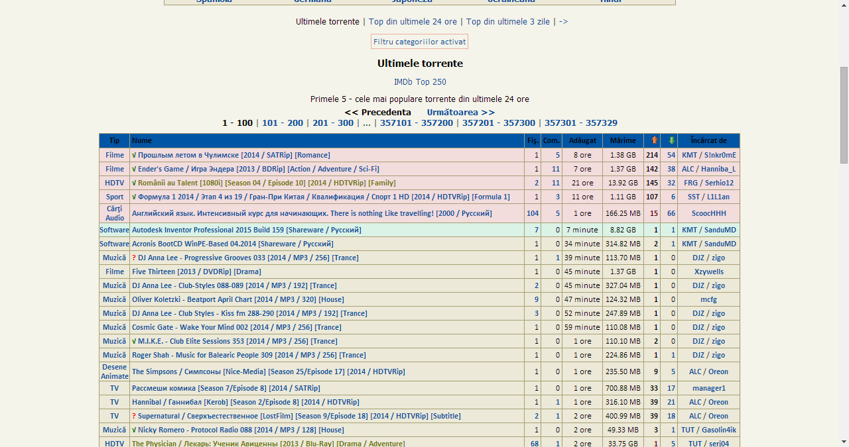Viewport: 849px width, 447px height.
Task: Sort table by Tip column
Action: coord(115,140)
